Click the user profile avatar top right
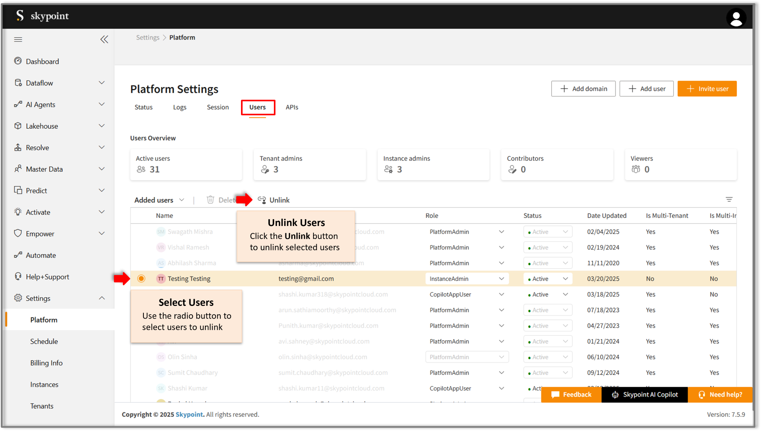The height and width of the screenshot is (431, 761). coord(736,18)
